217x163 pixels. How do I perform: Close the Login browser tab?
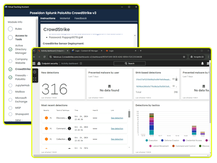(x=136, y=51)
